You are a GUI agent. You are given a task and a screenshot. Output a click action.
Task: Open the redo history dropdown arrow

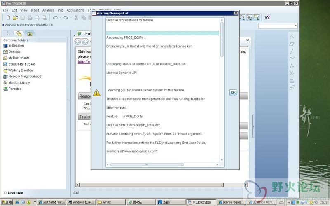[71, 18]
